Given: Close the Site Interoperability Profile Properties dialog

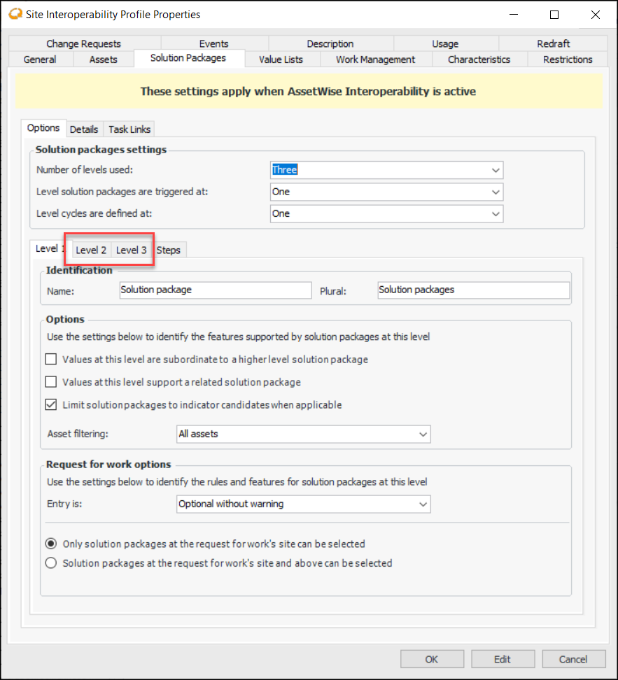Looking at the screenshot, I should coord(596,14).
